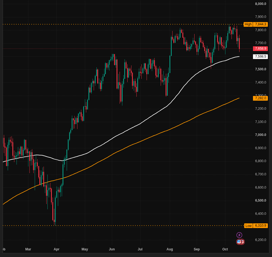
Task: Click the 6,900.0 price axis label
Action: [x=260, y=148]
